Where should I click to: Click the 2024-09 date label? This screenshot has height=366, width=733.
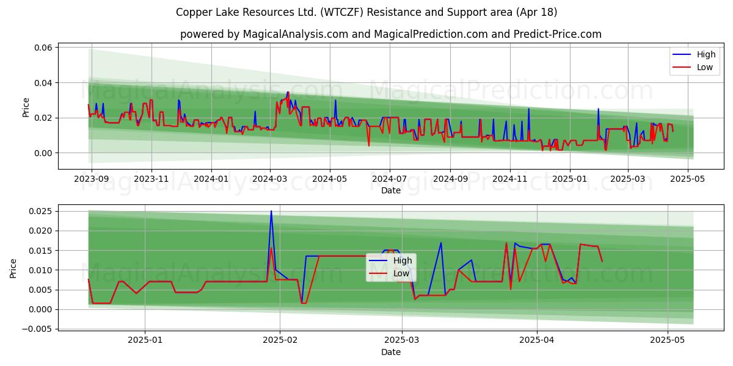coord(450,179)
